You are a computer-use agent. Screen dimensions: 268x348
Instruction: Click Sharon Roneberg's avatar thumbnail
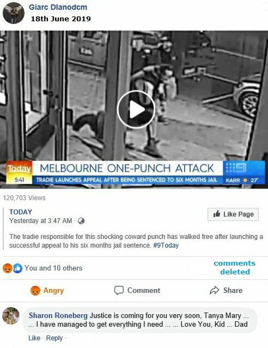[x=11, y=316]
